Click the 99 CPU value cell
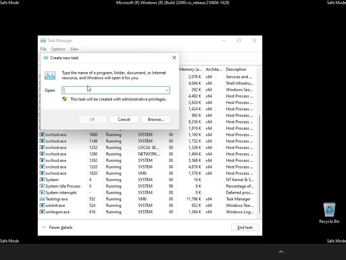Image resolution: width=346 pixels, height=260 pixels. [171, 186]
